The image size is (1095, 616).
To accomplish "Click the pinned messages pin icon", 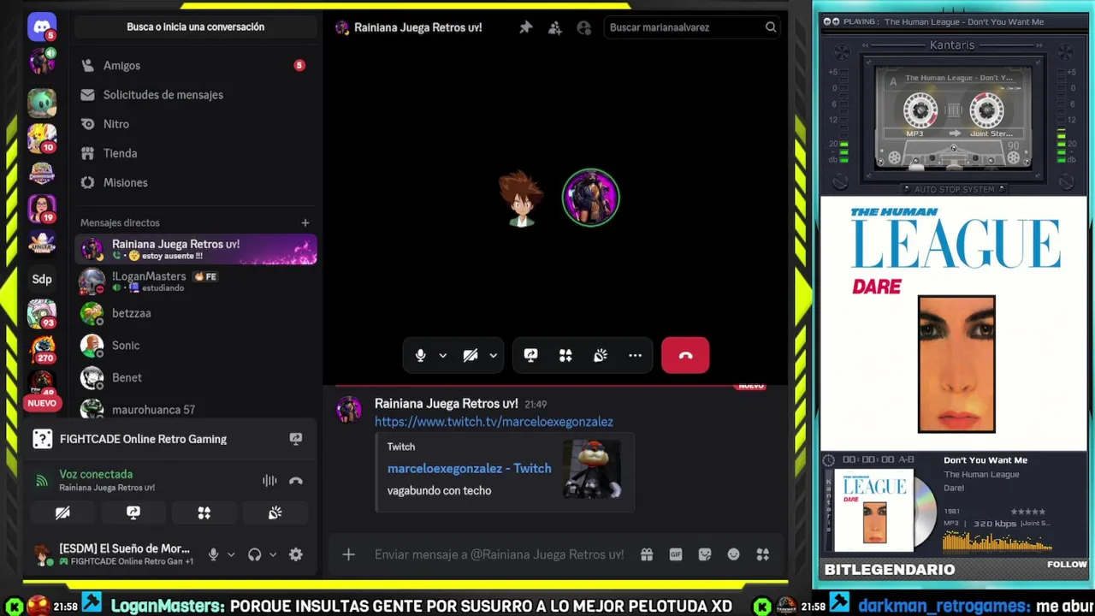I will tap(526, 27).
